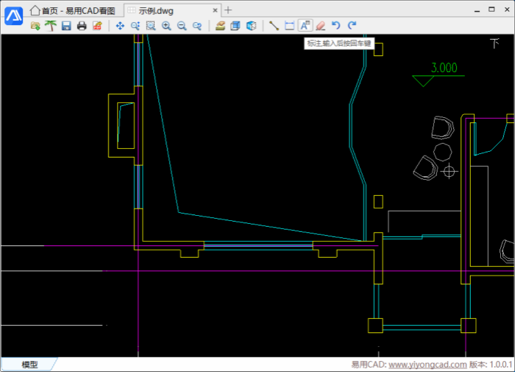The image size is (515, 372).
Task: Open a drawing file with the folder icon
Action: click(x=35, y=26)
